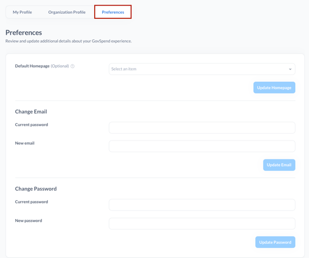Screen dimensions: 309x258
Task: Click the Update Email button
Action: click(279, 165)
